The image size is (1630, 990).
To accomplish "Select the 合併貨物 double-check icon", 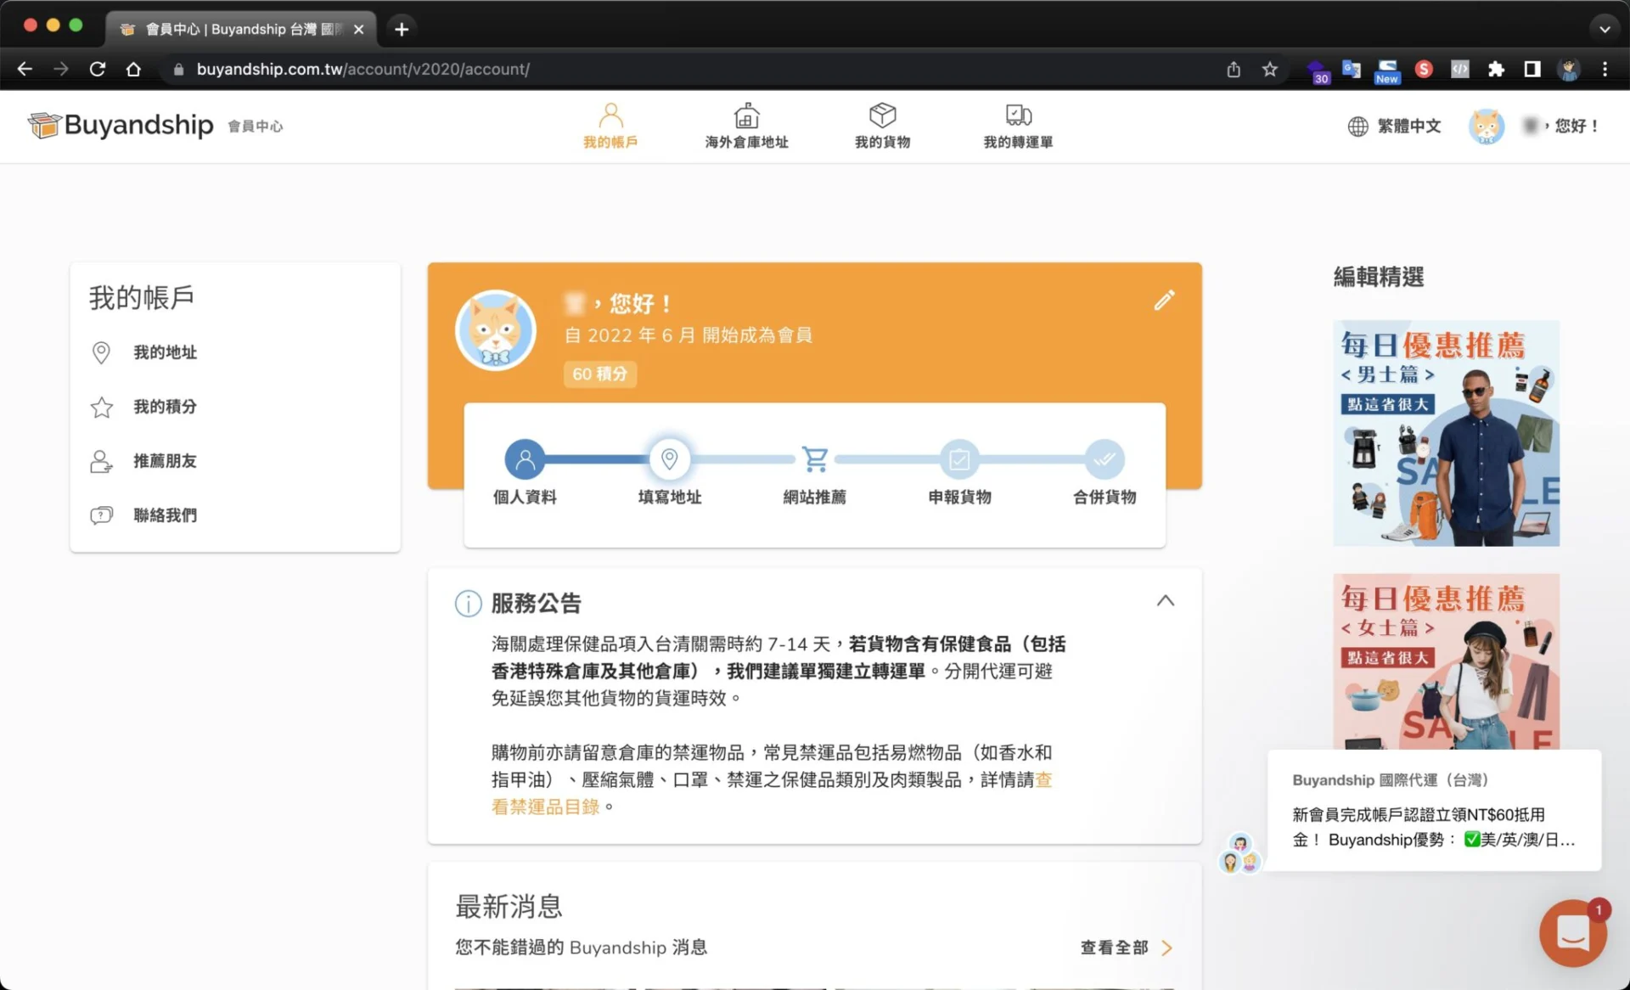I will 1104,459.
